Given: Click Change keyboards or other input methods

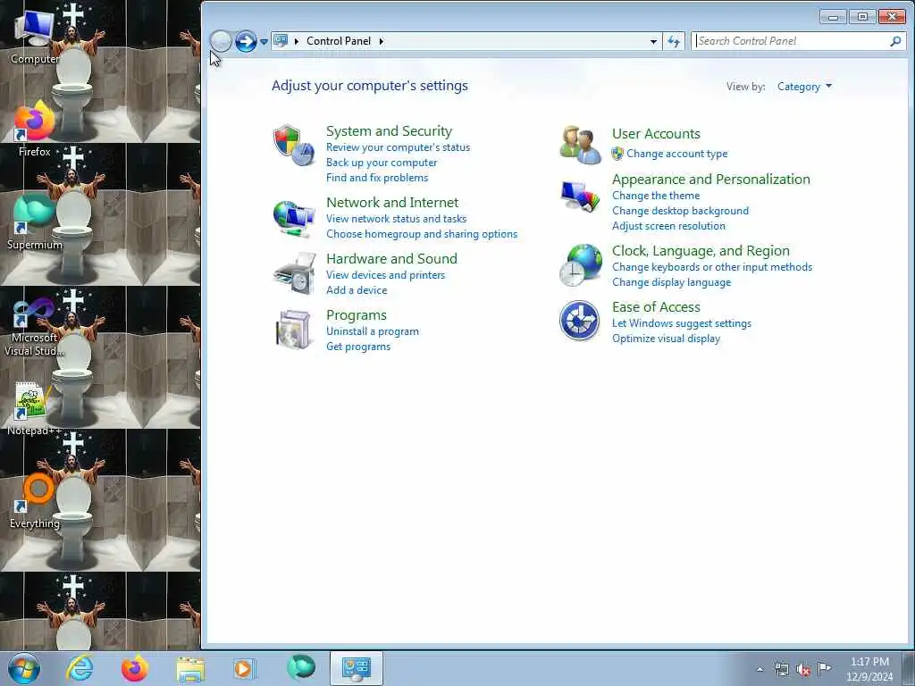Looking at the screenshot, I should point(712,266).
